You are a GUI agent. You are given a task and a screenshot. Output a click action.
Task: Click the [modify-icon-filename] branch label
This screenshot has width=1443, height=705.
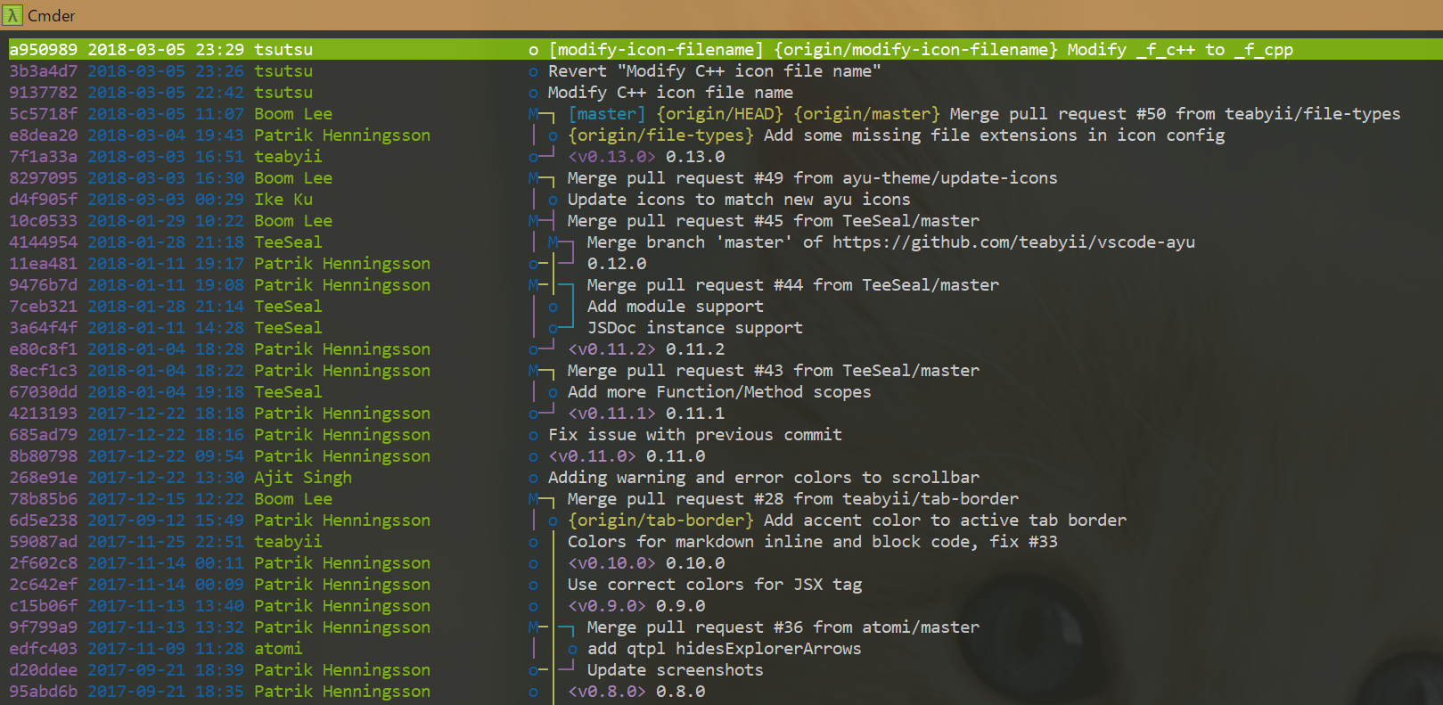[x=656, y=50]
